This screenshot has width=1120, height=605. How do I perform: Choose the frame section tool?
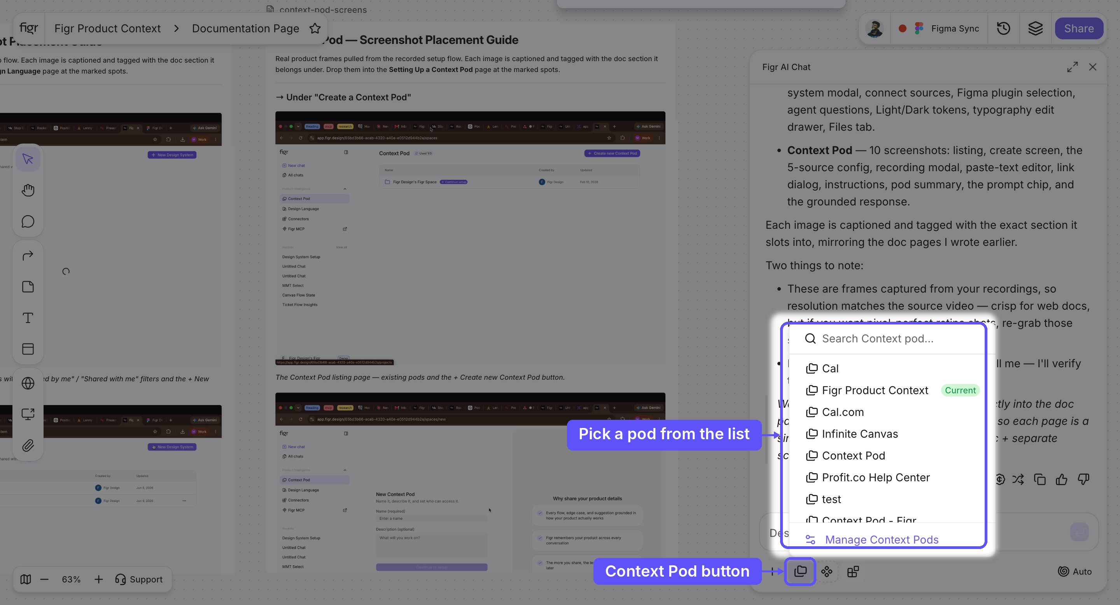click(x=28, y=349)
